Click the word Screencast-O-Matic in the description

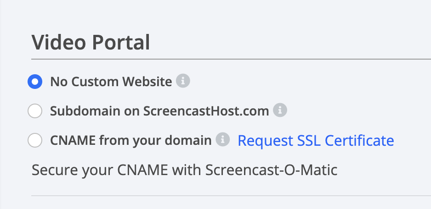tap(271, 170)
